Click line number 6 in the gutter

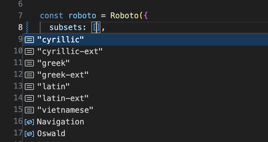click(20, 4)
